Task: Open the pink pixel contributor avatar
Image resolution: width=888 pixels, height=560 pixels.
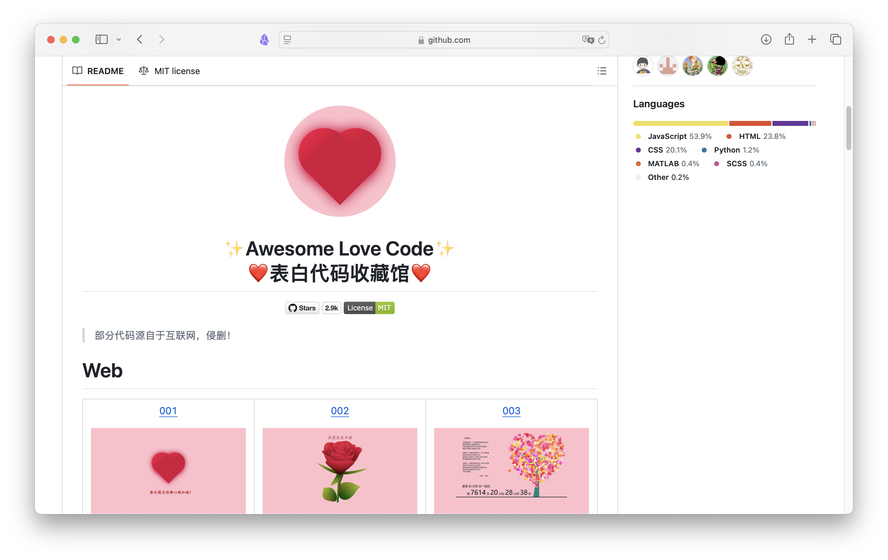Action: coord(668,66)
